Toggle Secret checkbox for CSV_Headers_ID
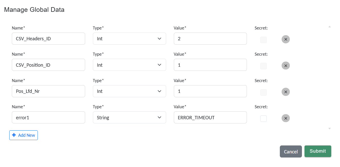 [263, 40]
